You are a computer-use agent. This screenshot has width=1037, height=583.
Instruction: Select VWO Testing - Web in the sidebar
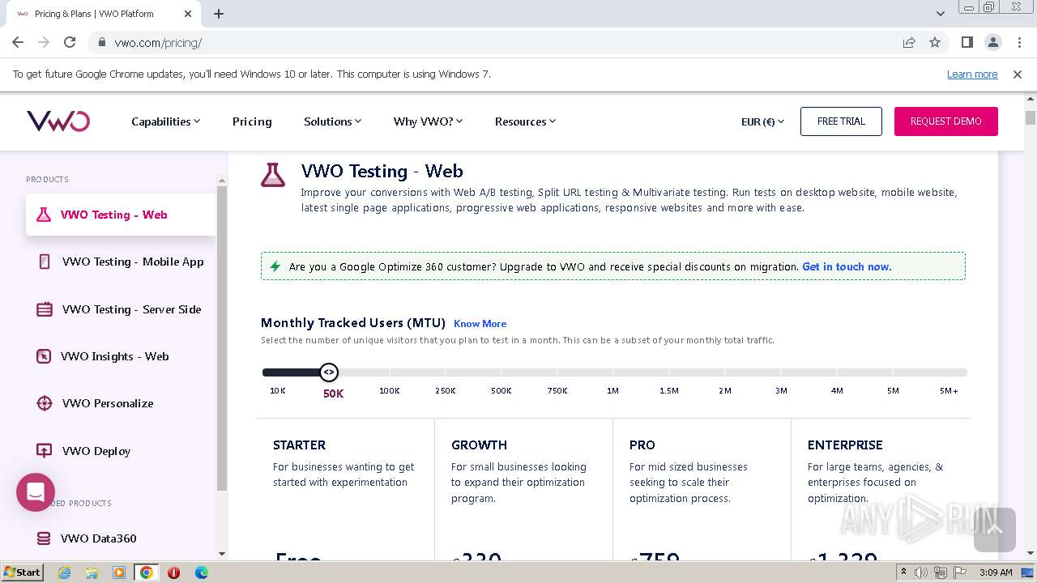(121, 215)
